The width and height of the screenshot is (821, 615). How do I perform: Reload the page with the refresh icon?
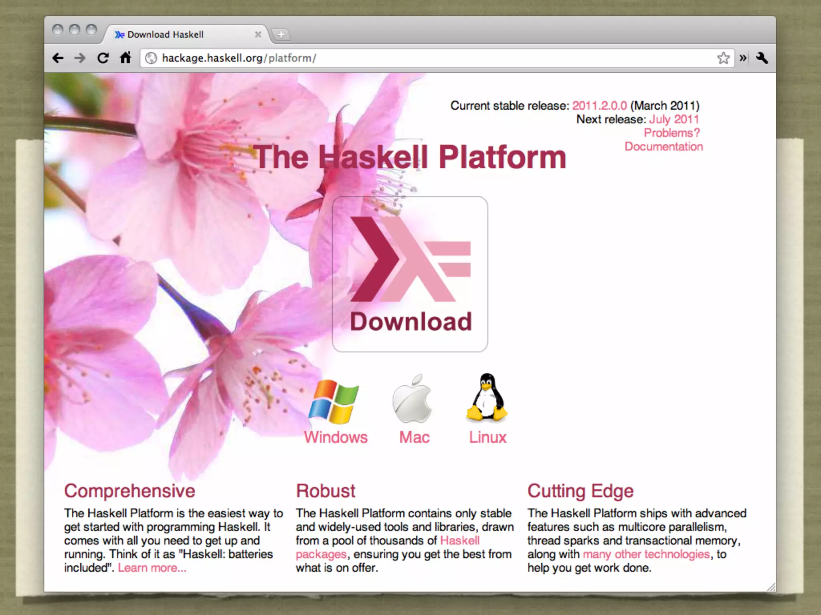coord(103,58)
